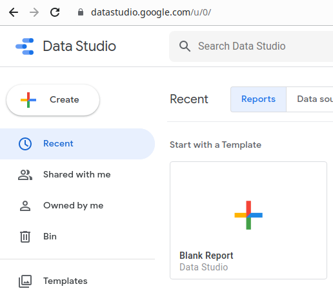
Task: Click the large plus icon in Blank Report
Action: click(x=248, y=215)
